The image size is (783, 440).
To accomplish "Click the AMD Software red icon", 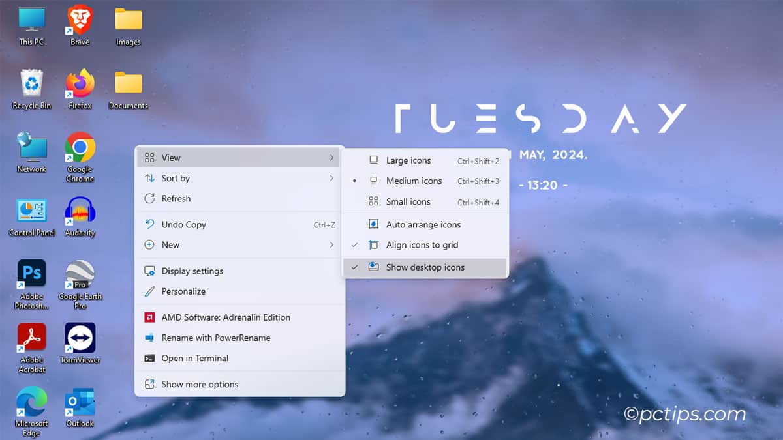I will tap(149, 317).
